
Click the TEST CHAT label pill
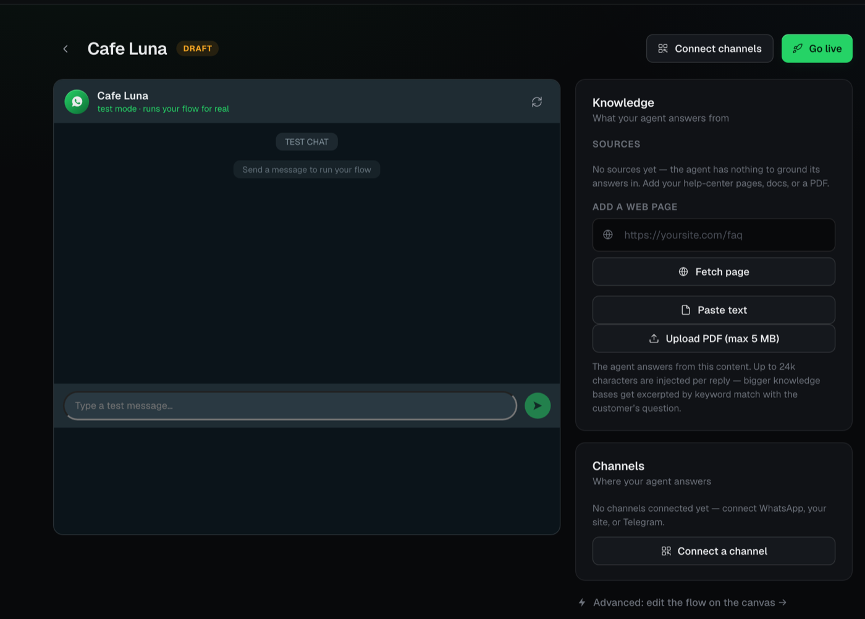pos(306,142)
